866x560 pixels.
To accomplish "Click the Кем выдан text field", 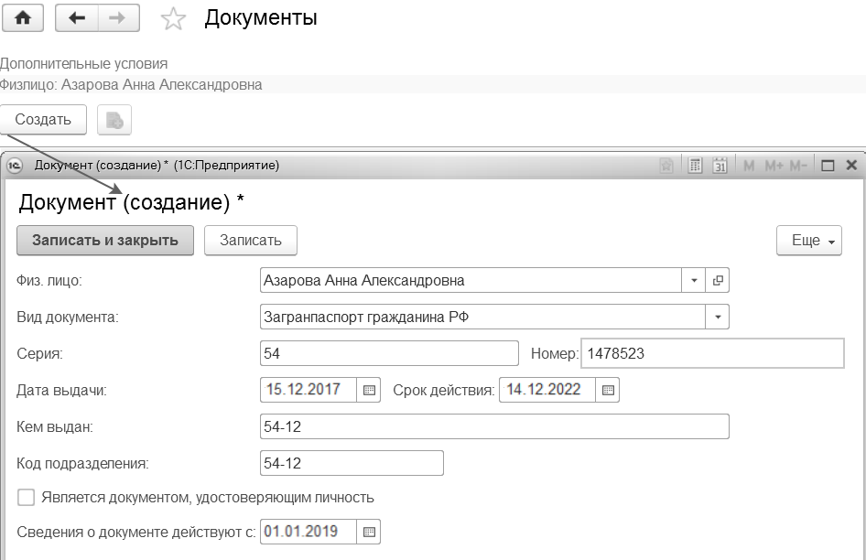I will (494, 426).
